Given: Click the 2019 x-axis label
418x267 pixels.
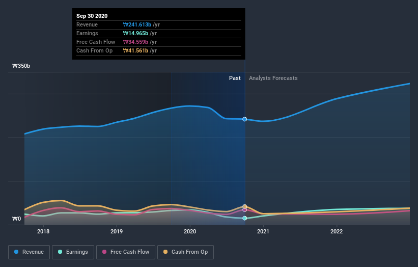Looking at the screenshot, I should (117, 231).
